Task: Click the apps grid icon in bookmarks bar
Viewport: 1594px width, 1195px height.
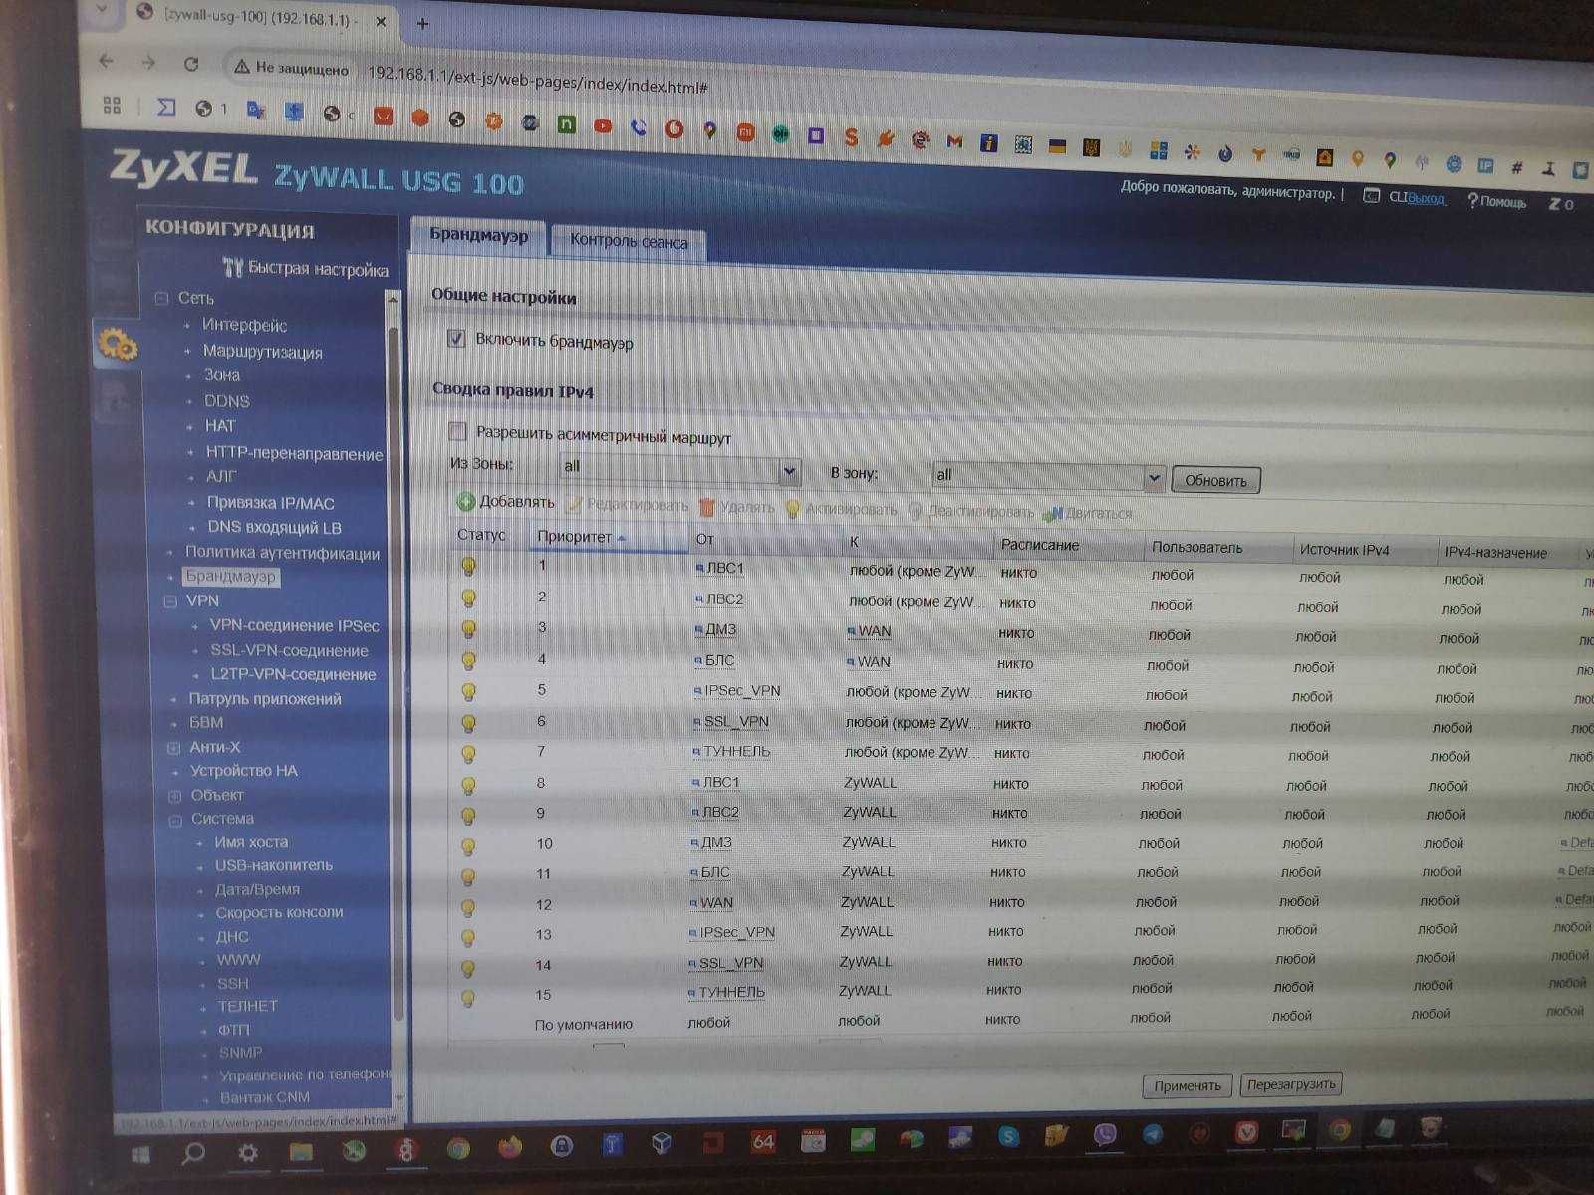Action: [x=112, y=105]
